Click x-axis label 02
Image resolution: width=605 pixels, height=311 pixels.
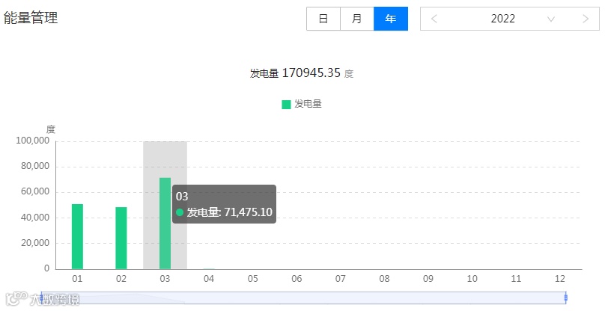pos(121,279)
